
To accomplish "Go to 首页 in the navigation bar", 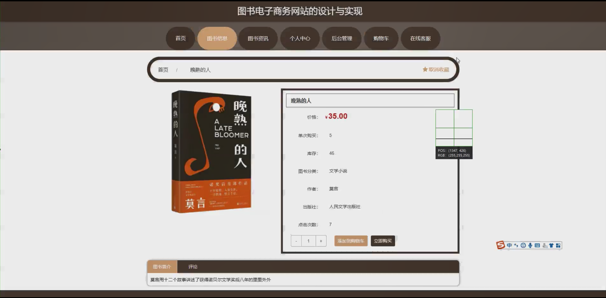I will tap(181, 38).
